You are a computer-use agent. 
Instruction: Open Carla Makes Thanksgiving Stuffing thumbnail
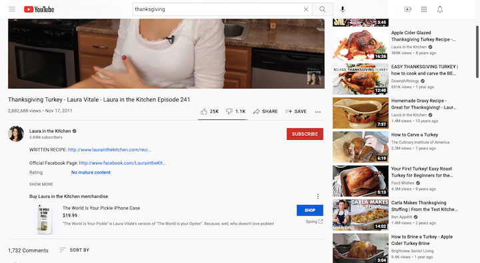point(361,214)
